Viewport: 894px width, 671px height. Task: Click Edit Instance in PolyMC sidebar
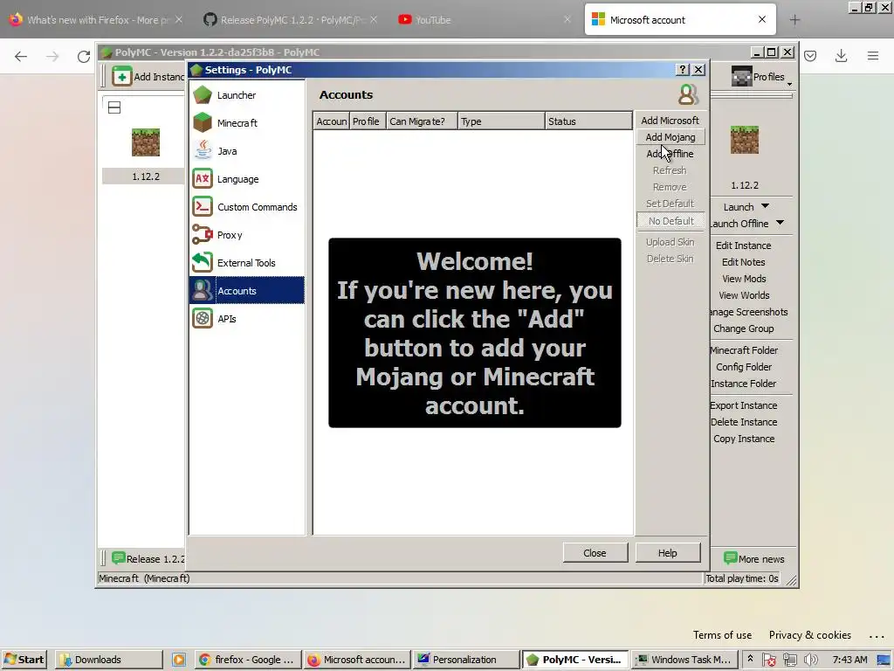click(x=744, y=246)
